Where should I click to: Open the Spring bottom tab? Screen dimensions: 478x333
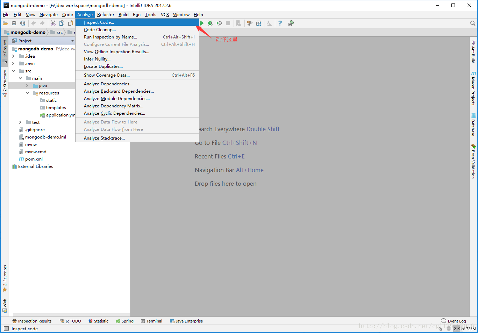pyautogui.click(x=124, y=321)
